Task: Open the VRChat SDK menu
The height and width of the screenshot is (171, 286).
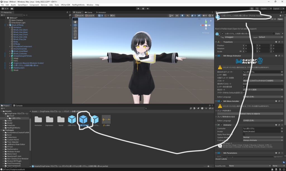Action: [65, 5]
